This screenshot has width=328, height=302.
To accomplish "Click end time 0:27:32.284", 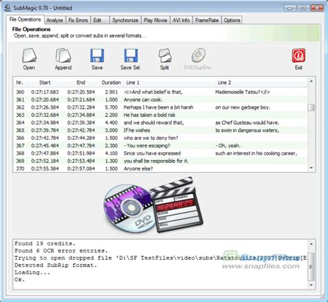I will point(81,107).
